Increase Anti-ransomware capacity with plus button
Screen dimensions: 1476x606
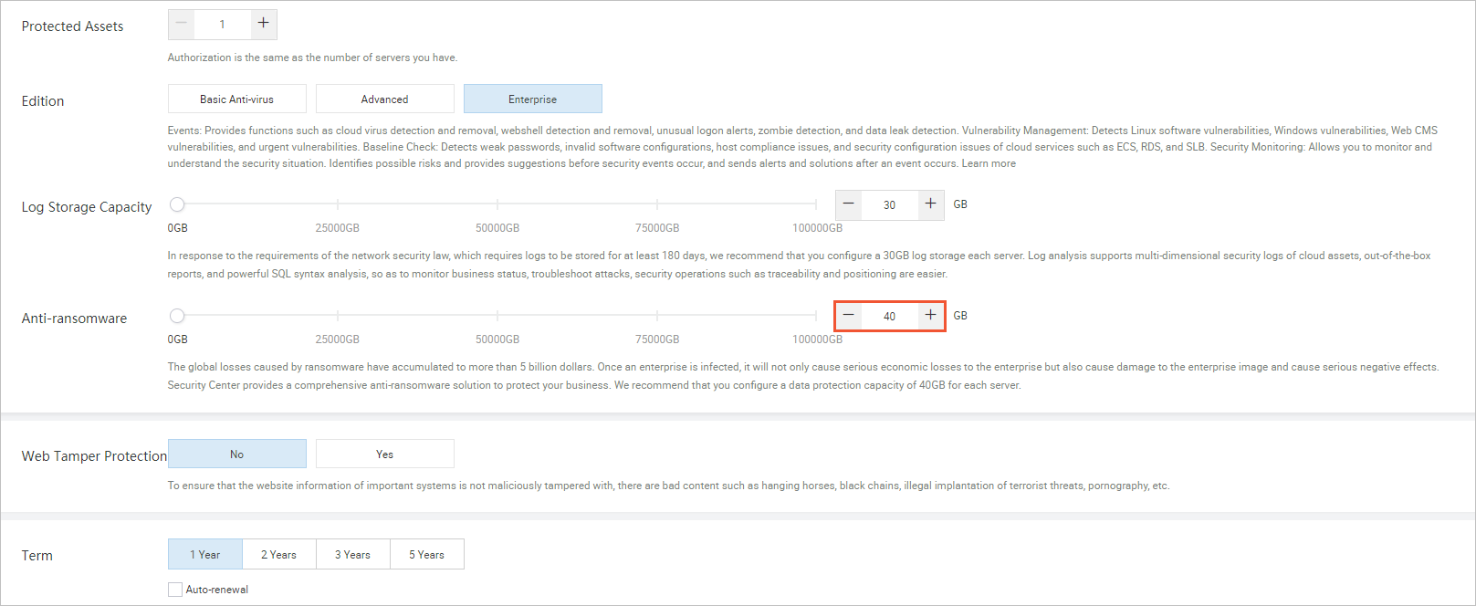(x=931, y=316)
